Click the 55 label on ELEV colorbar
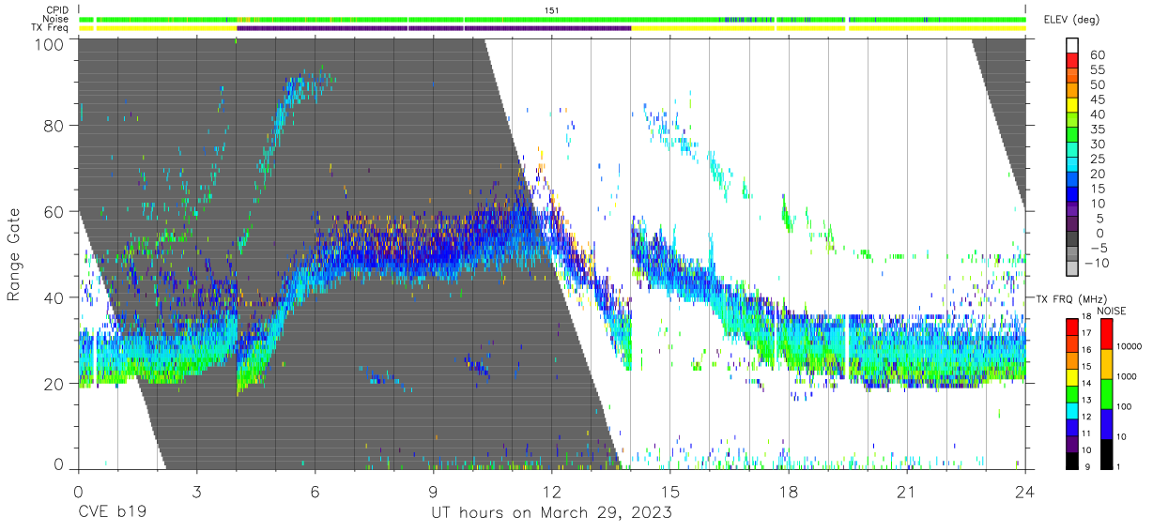 1097,70
